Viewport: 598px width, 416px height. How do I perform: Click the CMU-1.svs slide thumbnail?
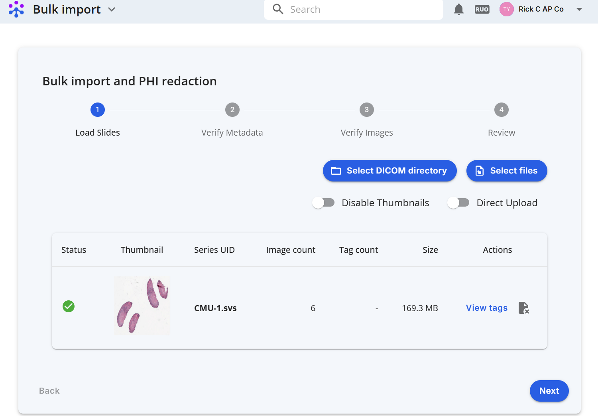tap(142, 306)
